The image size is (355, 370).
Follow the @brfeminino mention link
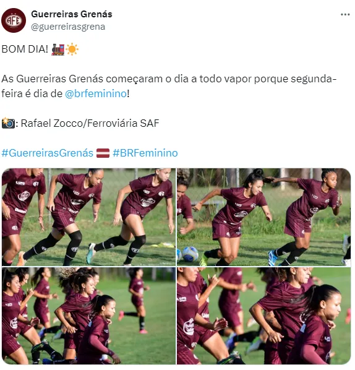pyautogui.click(x=96, y=93)
